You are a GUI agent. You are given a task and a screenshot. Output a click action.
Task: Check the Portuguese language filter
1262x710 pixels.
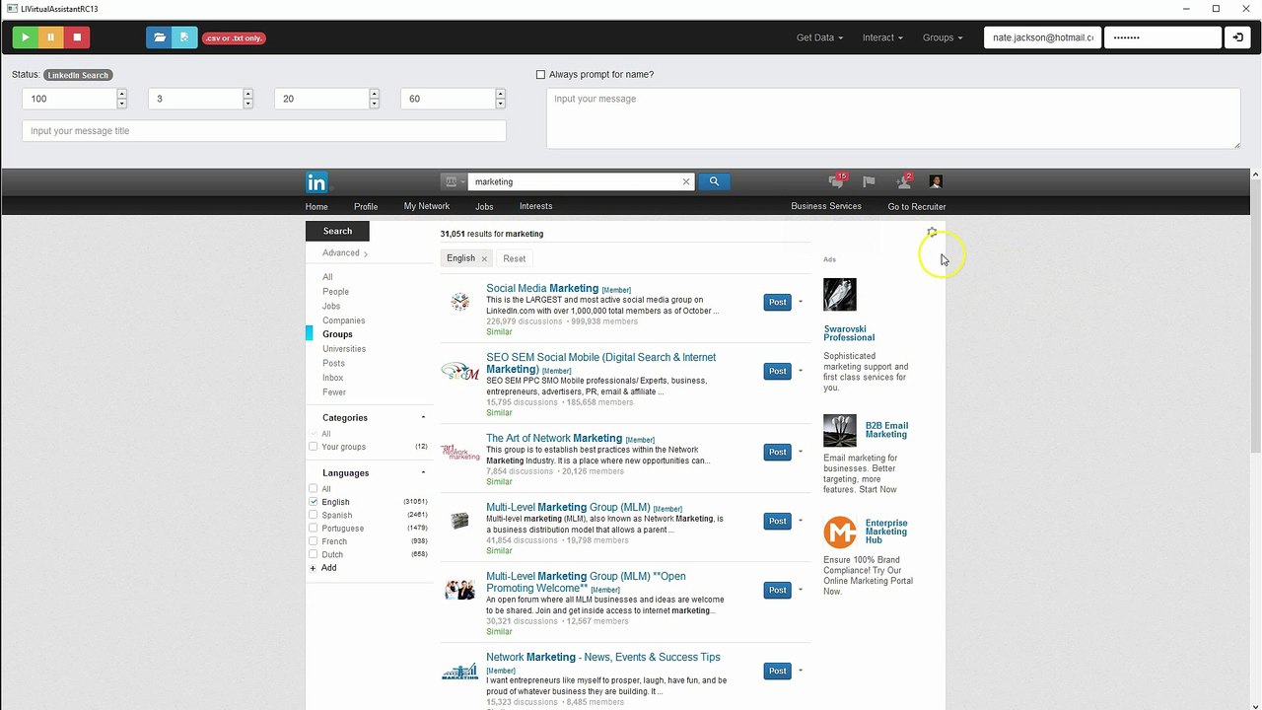(314, 529)
